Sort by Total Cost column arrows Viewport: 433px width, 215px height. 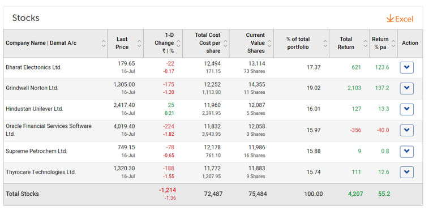pos(225,43)
